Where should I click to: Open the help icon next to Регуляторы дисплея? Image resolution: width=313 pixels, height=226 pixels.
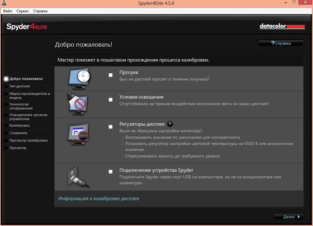(169, 124)
